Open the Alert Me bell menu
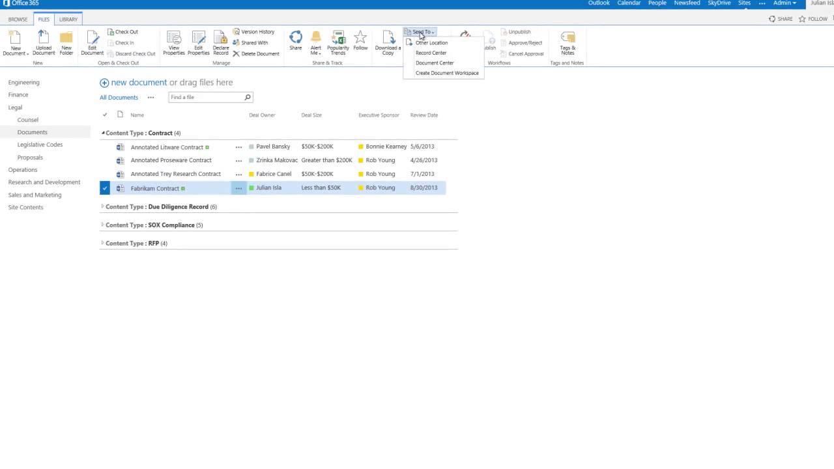 point(316,43)
